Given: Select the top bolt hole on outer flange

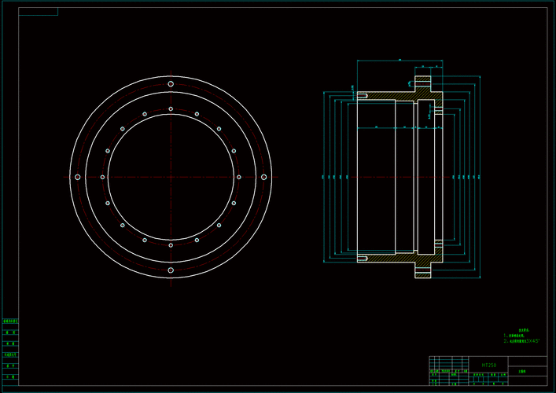Looking at the screenshot, I should 171,84.
